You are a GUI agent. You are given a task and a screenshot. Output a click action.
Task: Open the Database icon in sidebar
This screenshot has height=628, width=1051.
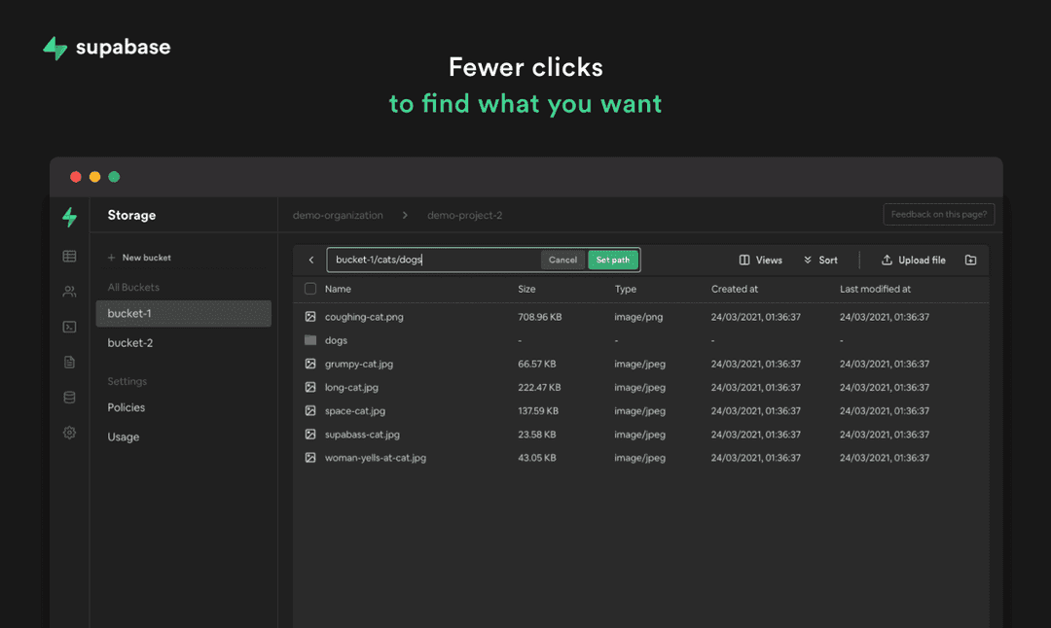click(69, 397)
